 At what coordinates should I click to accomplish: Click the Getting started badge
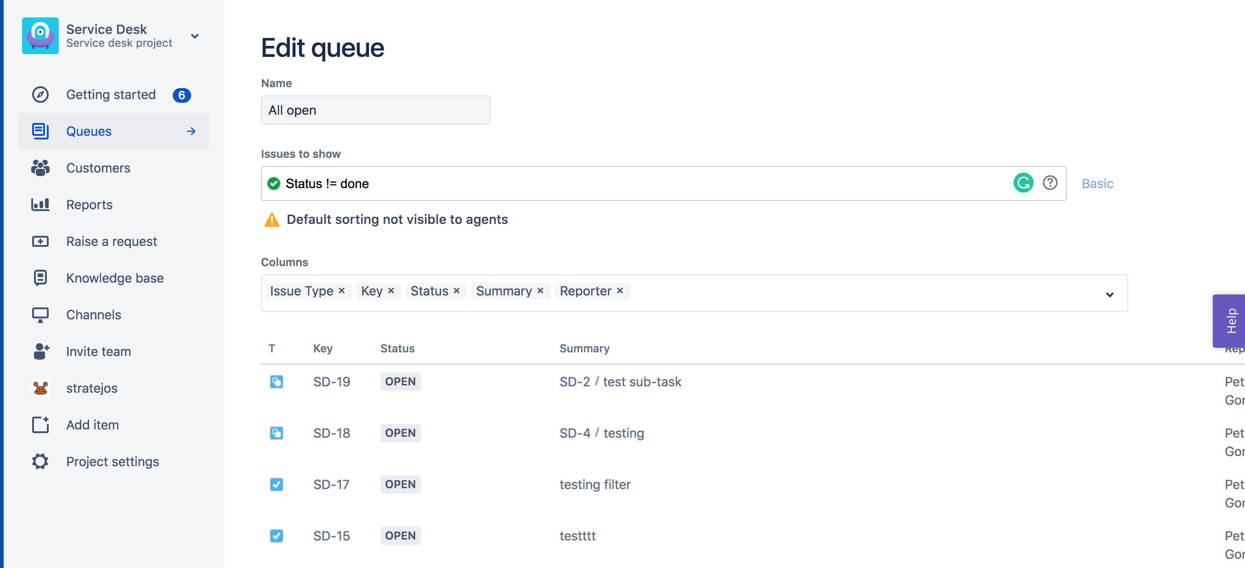pyautogui.click(x=182, y=95)
